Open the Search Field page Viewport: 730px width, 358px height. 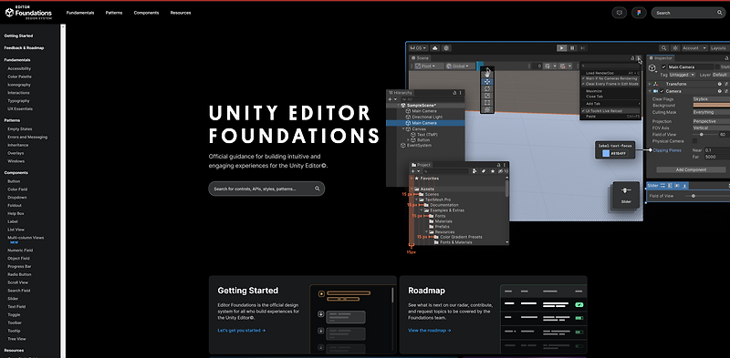[18, 291]
